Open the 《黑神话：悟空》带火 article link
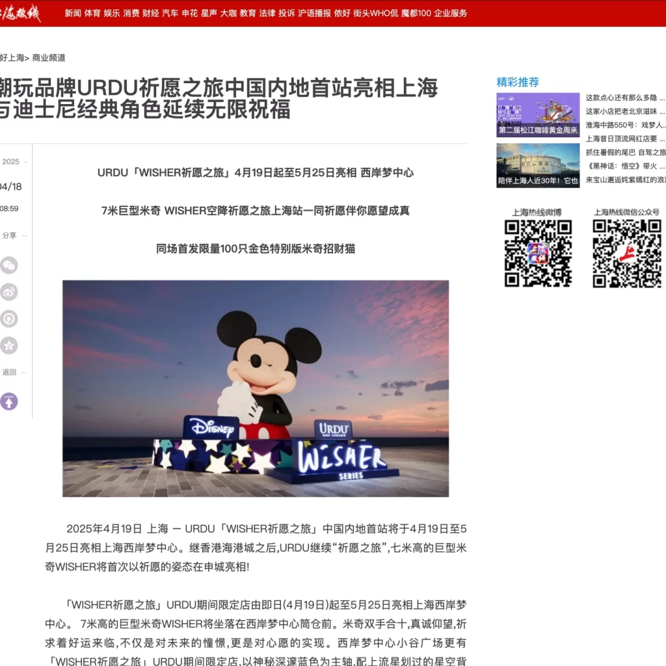The height and width of the screenshot is (666, 666). tap(625, 166)
